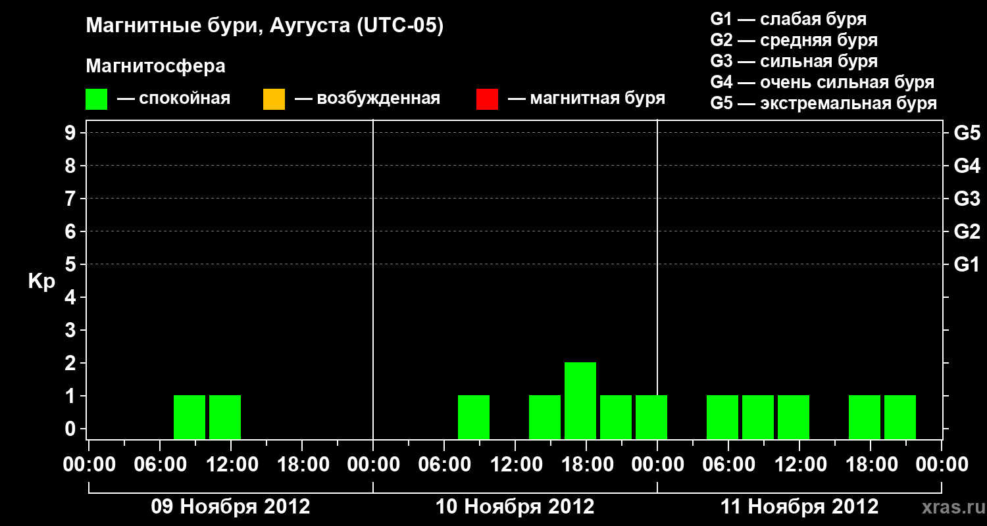
Task: Click the 'спокойная' legend text
Action: pos(184,99)
